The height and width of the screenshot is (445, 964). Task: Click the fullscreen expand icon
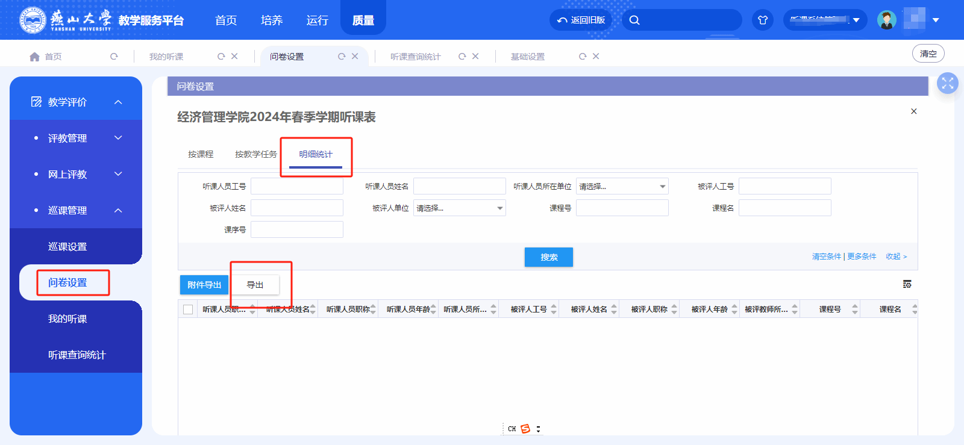(x=947, y=84)
